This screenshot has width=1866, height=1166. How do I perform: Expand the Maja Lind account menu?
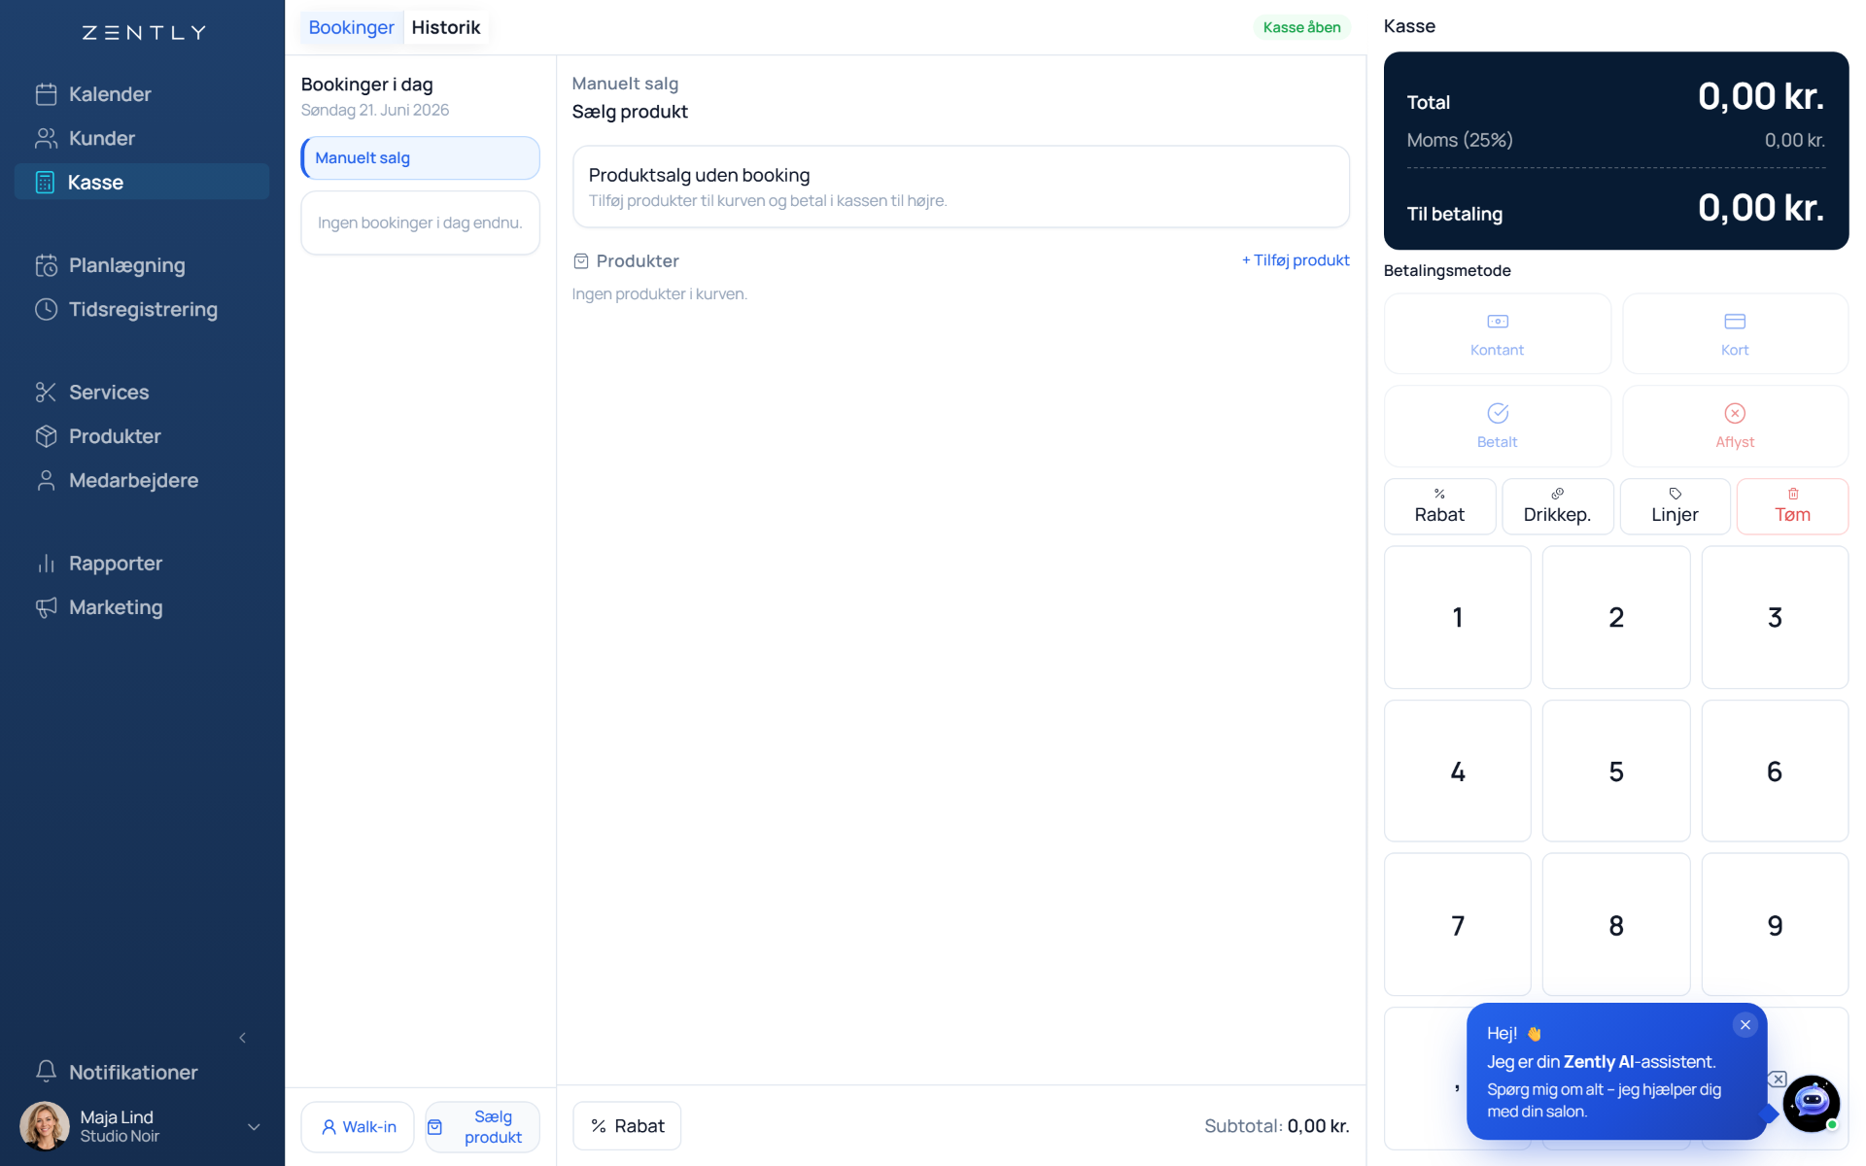(x=254, y=1127)
